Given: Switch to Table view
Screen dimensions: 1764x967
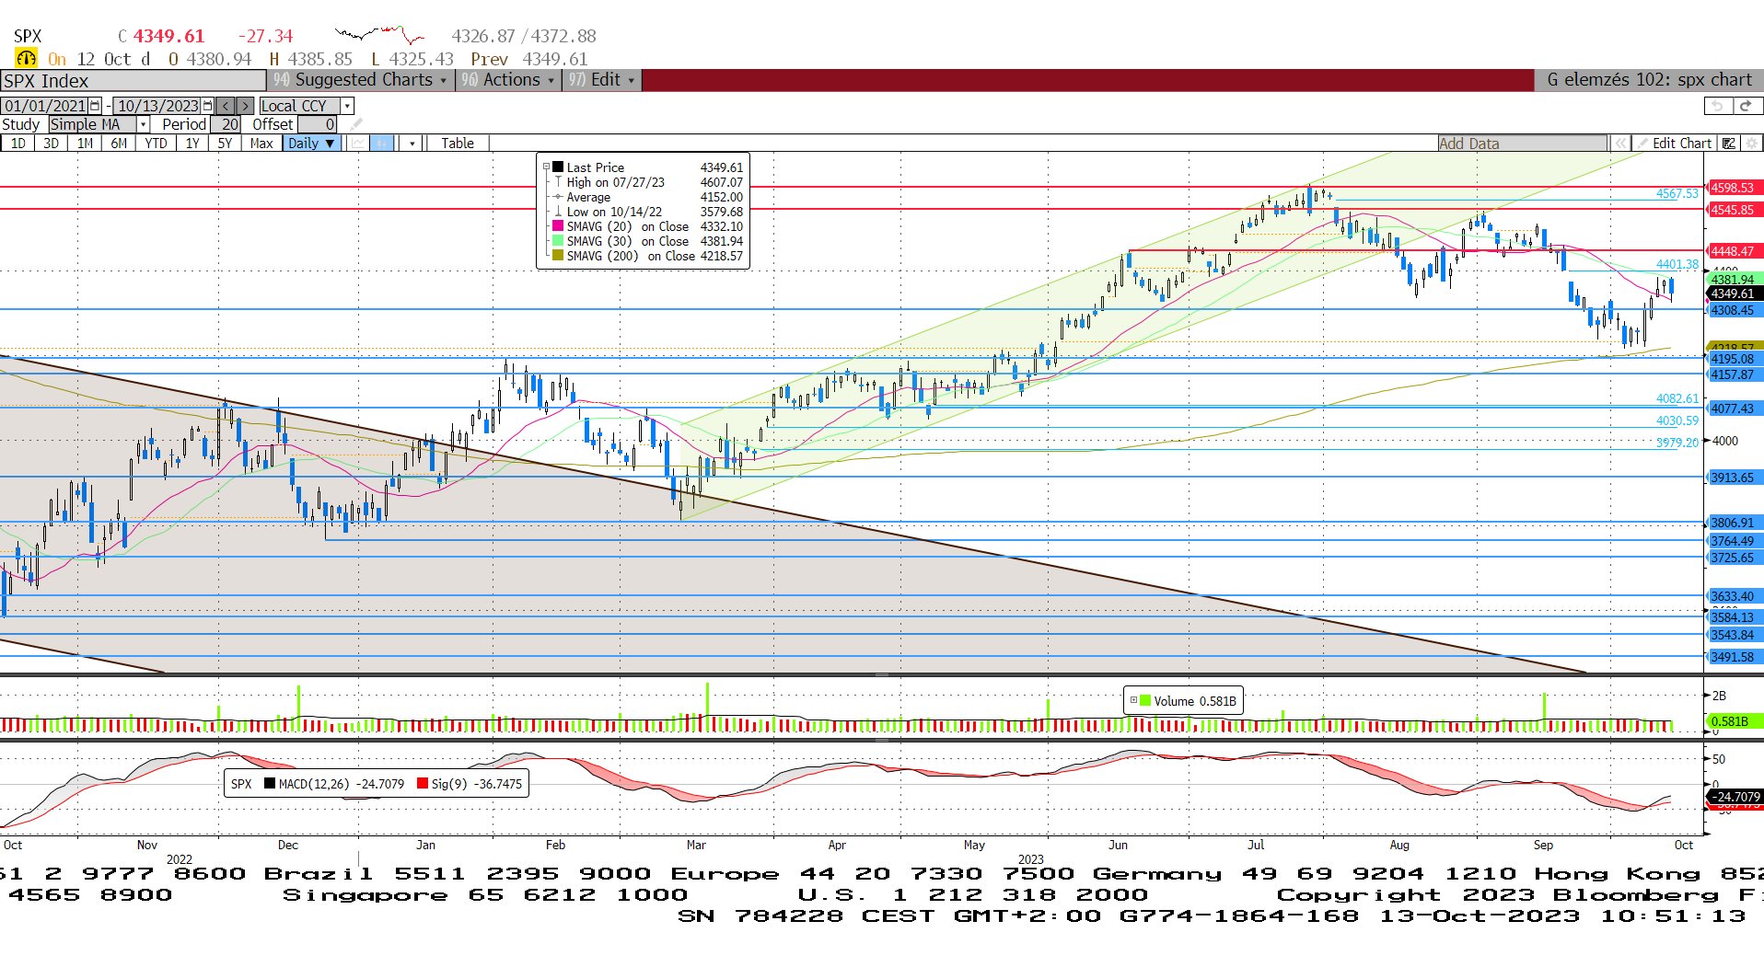Looking at the screenshot, I should 457,143.
